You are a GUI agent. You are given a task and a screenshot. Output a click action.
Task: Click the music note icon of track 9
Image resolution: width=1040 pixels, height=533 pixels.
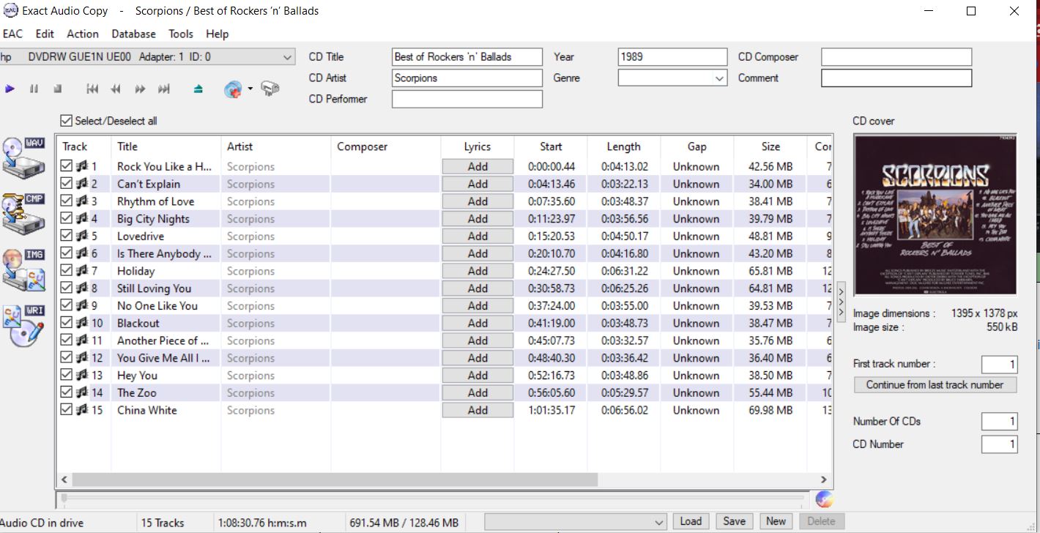[82, 305]
